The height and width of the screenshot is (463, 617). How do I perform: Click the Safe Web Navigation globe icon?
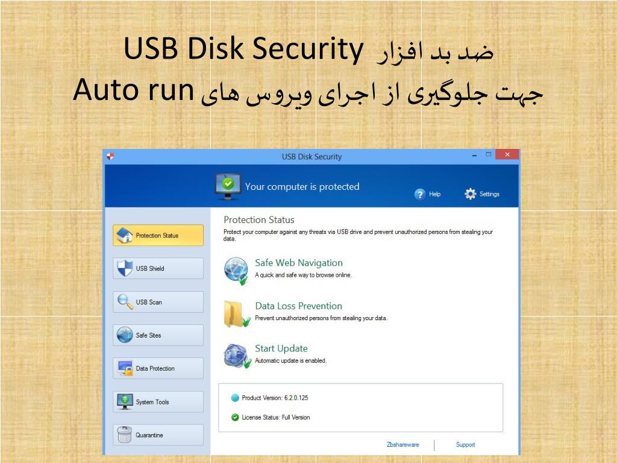[x=236, y=271]
